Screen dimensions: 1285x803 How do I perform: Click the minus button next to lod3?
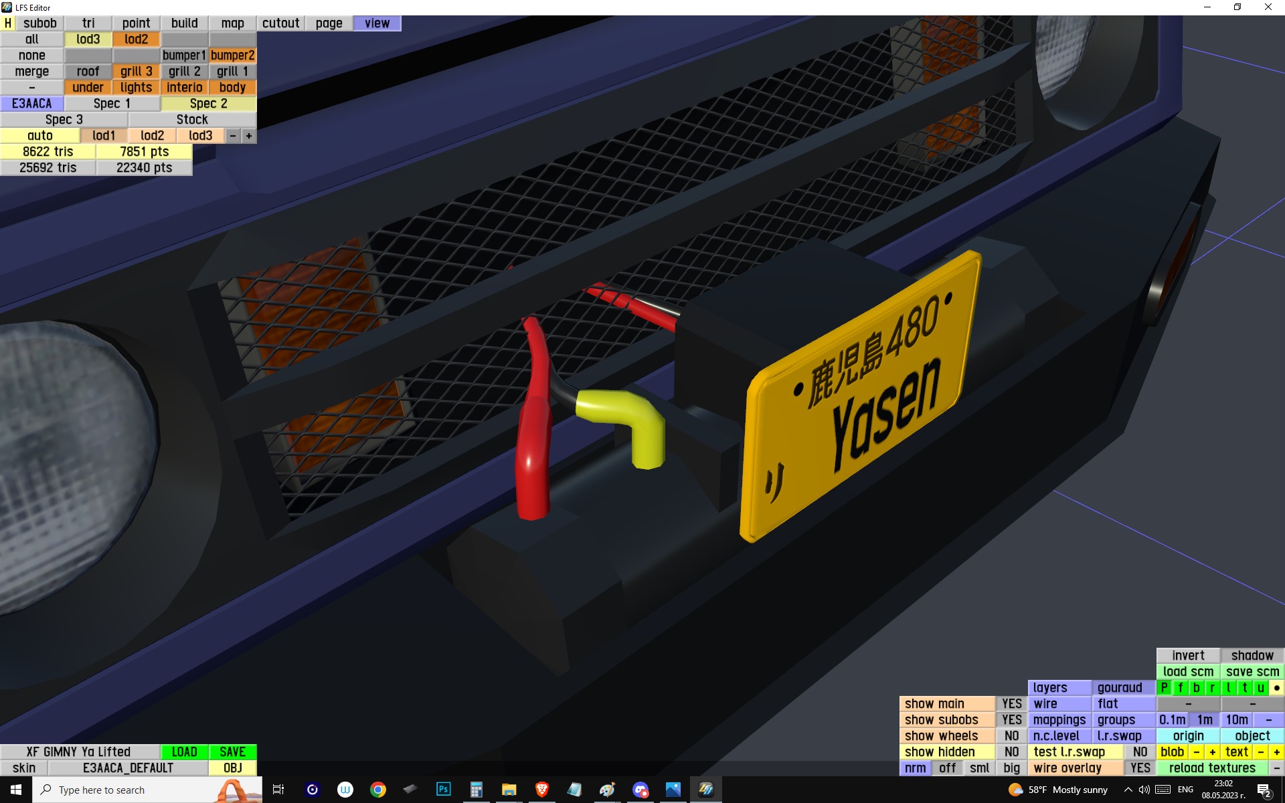click(233, 135)
